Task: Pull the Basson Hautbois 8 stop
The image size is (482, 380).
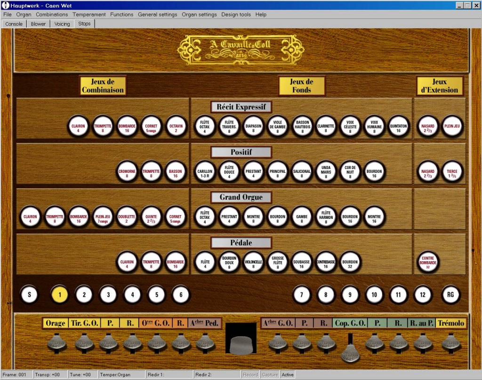Action: [302, 126]
